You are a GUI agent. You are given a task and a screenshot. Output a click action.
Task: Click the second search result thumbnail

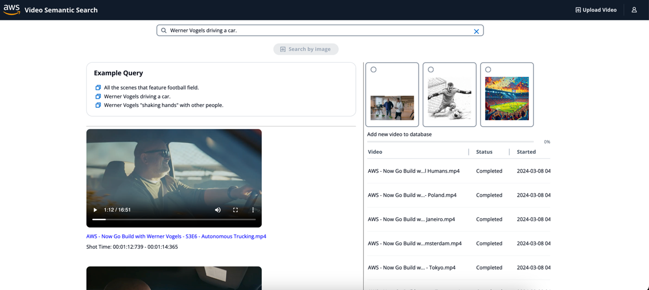point(174,278)
